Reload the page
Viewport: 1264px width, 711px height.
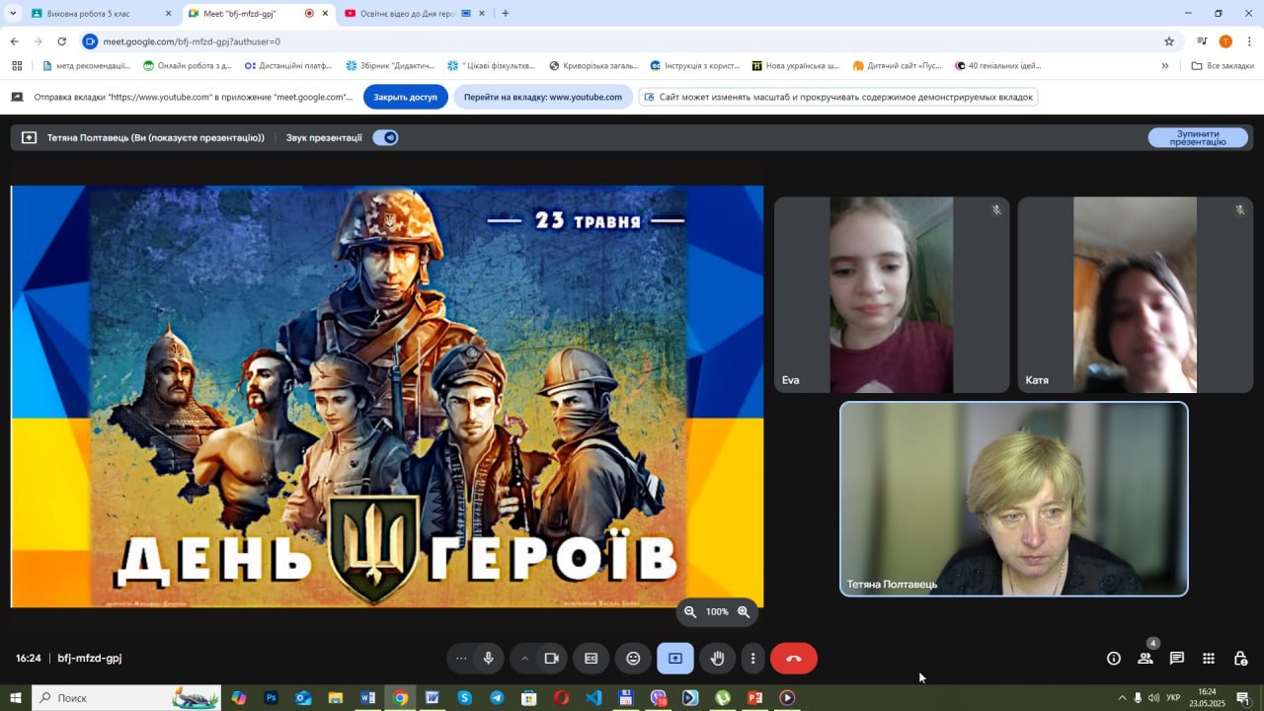coord(61,41)
